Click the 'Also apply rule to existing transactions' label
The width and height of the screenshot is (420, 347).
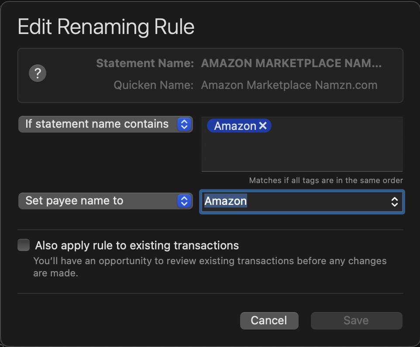tap(137, 245)
